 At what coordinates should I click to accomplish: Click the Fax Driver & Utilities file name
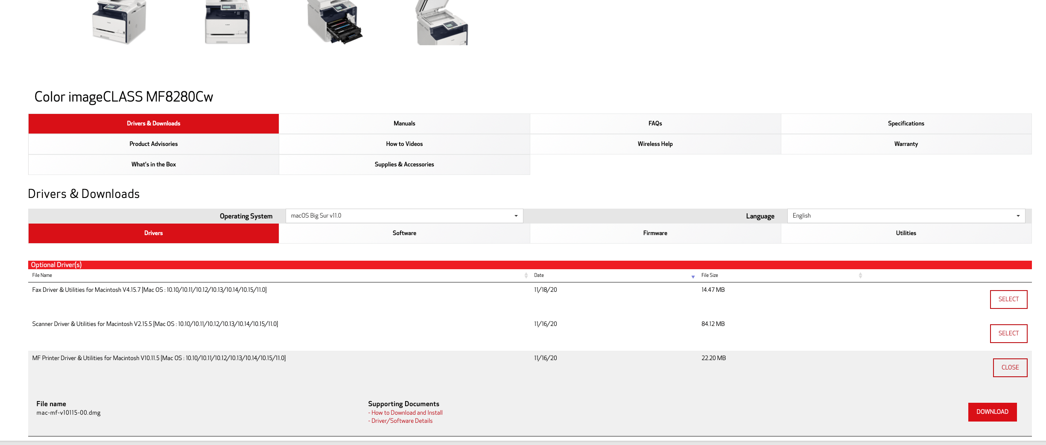pyautogui.click(x=149, y=290)
